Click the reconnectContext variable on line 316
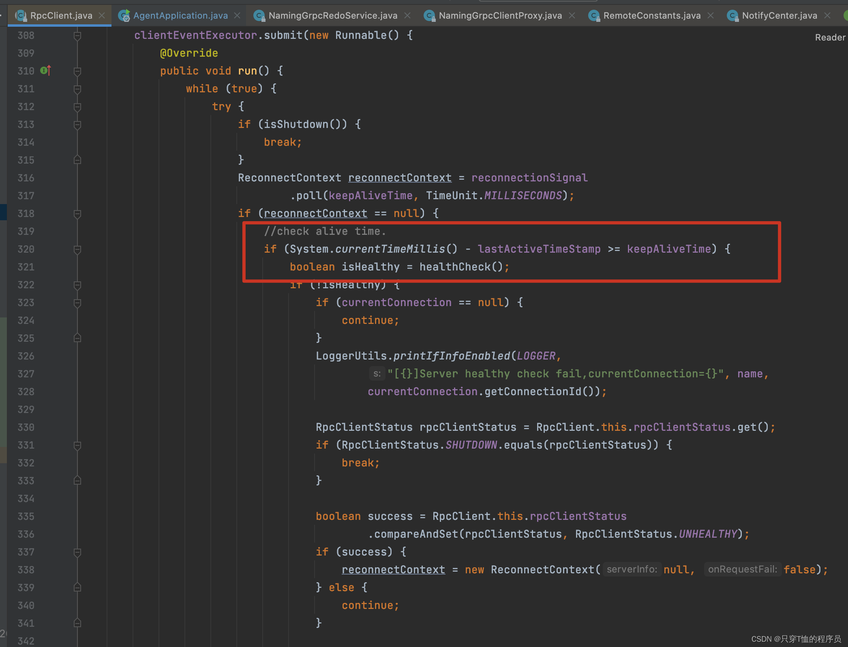848x647 pixels. pos(400,178)
